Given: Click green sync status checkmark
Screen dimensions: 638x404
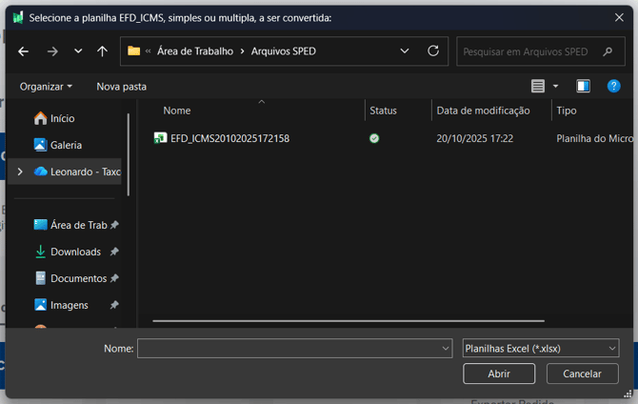Looking at the screenshot, I should (374, 138).
